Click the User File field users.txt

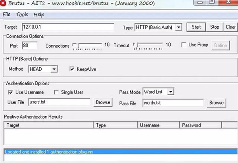point(59,102)
